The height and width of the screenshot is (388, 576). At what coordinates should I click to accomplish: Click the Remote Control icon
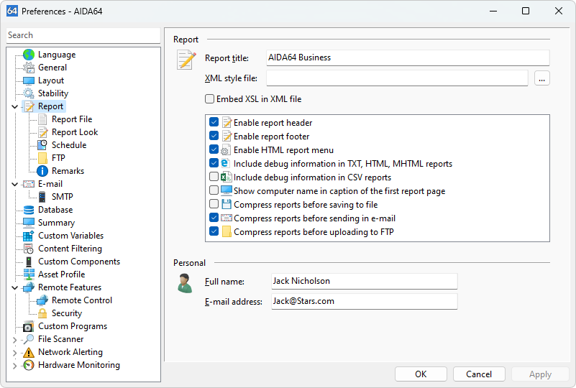pyautogui.click(x=42, y=300)
